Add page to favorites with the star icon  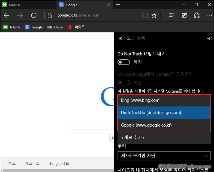tap(154, 15)
